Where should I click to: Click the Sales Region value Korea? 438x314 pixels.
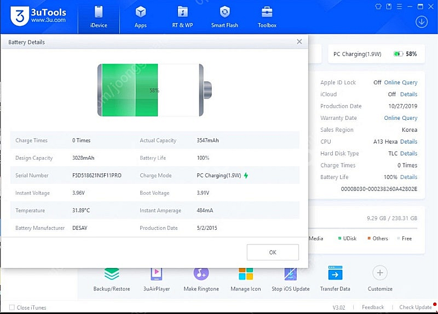410,130
